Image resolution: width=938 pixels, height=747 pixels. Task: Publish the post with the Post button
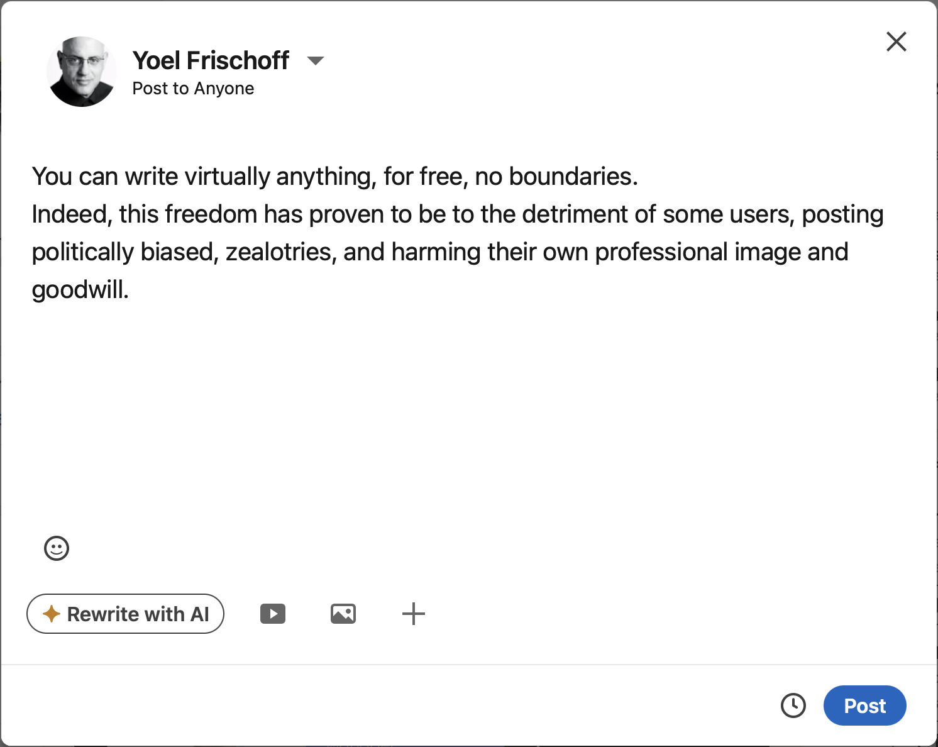[x=864, y=705]
